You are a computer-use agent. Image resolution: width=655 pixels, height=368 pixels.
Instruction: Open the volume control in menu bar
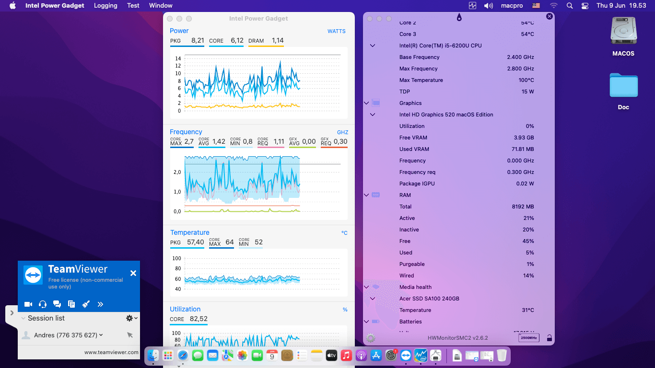coord(489,6)
